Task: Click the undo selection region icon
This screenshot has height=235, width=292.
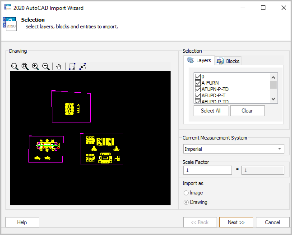Action: pos(83,67)
